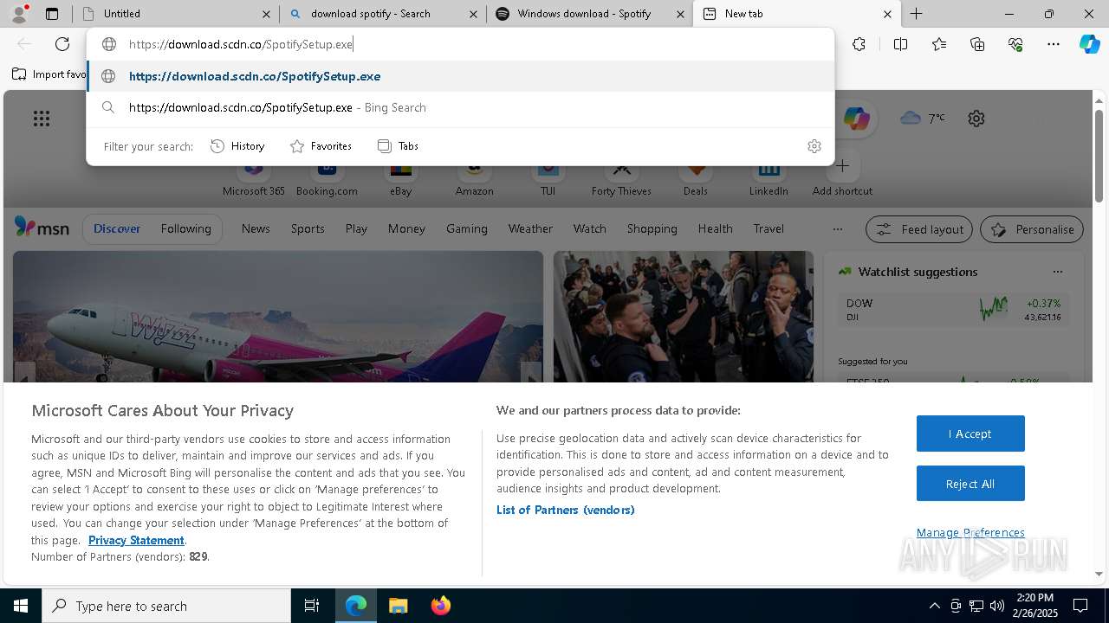The image size is (1109, 623).
Task: Open Firefox taskbar icon
Action: [440, 606]
